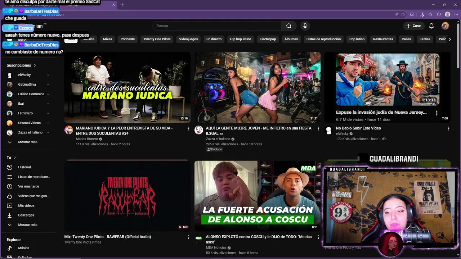Viewport: 461px width, 259px height.
Task: Open the browser profile icon
Action: [x=447, y=14]
